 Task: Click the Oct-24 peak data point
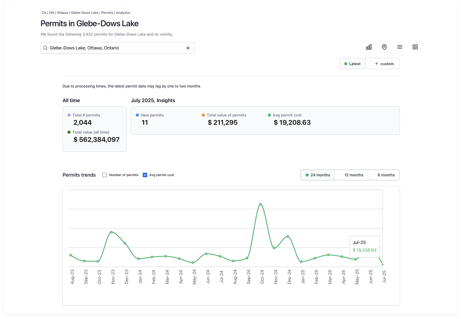click(261, 204)
